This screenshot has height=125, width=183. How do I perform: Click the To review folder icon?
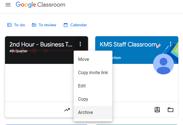point(34,25)
